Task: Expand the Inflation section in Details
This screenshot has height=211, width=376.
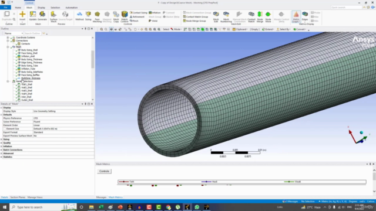Action: 1,146
